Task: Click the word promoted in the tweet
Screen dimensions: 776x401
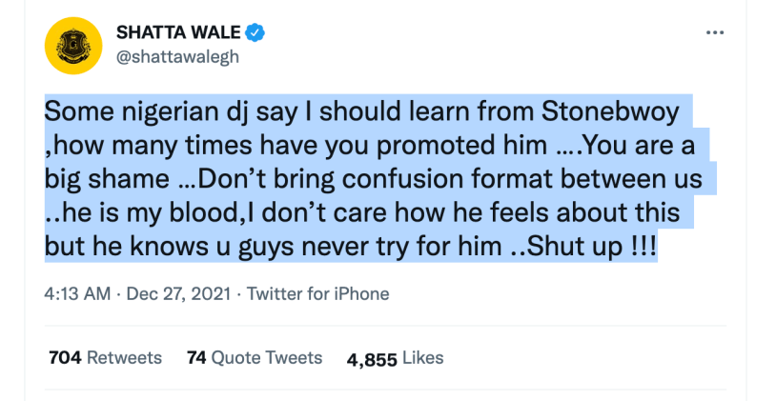Action: click(434, 146)
